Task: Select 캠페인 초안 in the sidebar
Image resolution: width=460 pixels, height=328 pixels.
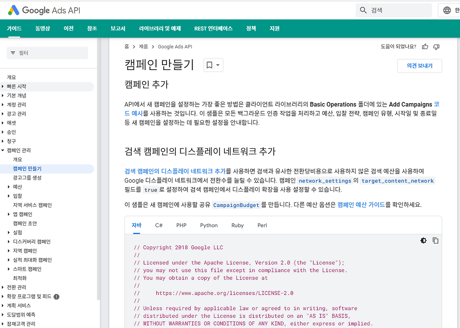Action: pyautogui.click(x=25, y=223)
